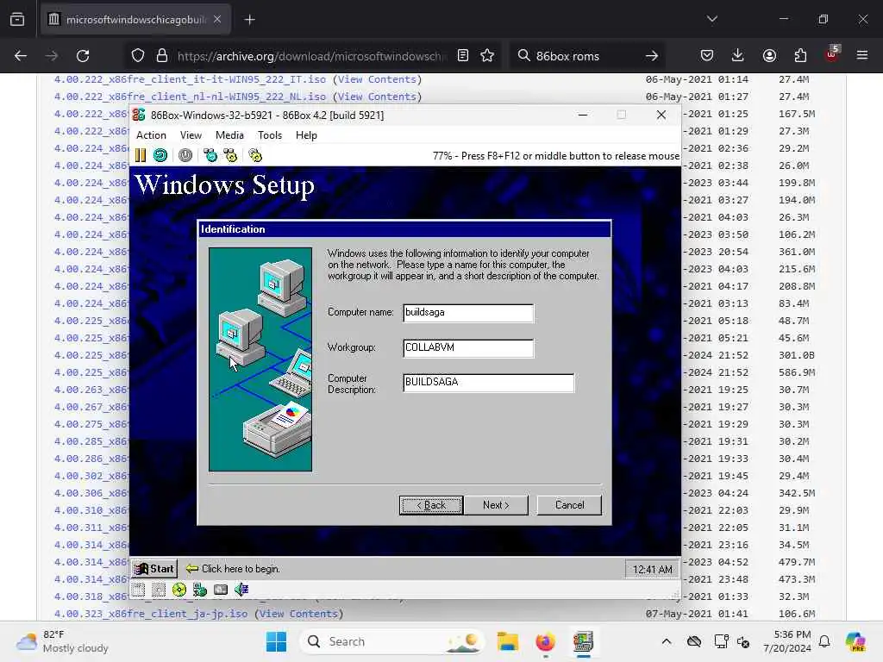Click the padlock site security icon
The height and width of the screenshot is (662, 883).
click(162, 56)
